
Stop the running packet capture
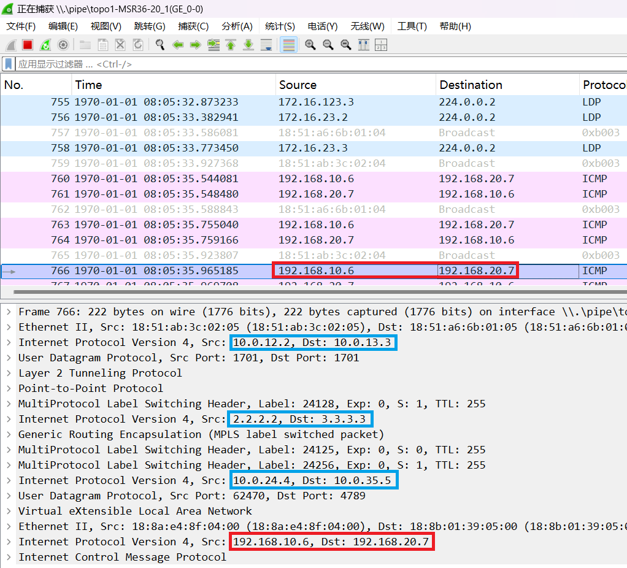coord(28,45)
